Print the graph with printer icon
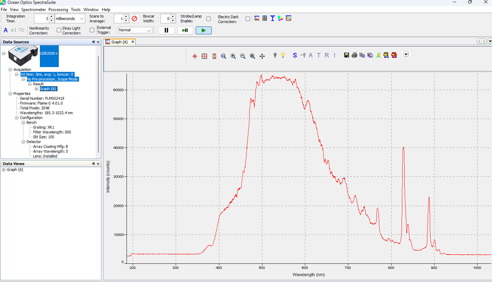This screenshot has height=282, width=492. pyautogui.click(x=354, y=55)
